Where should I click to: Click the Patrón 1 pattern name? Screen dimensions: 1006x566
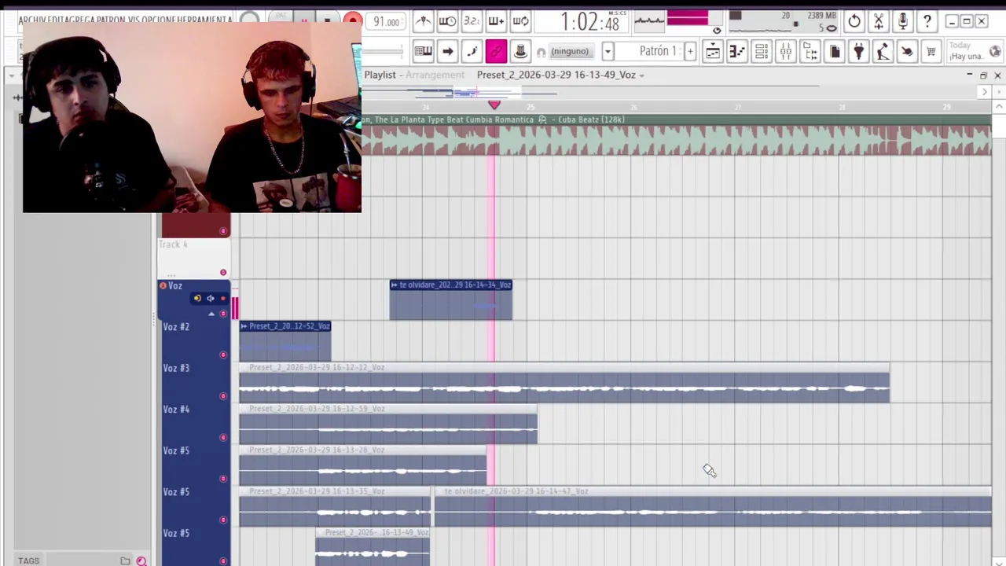point(658,52)
